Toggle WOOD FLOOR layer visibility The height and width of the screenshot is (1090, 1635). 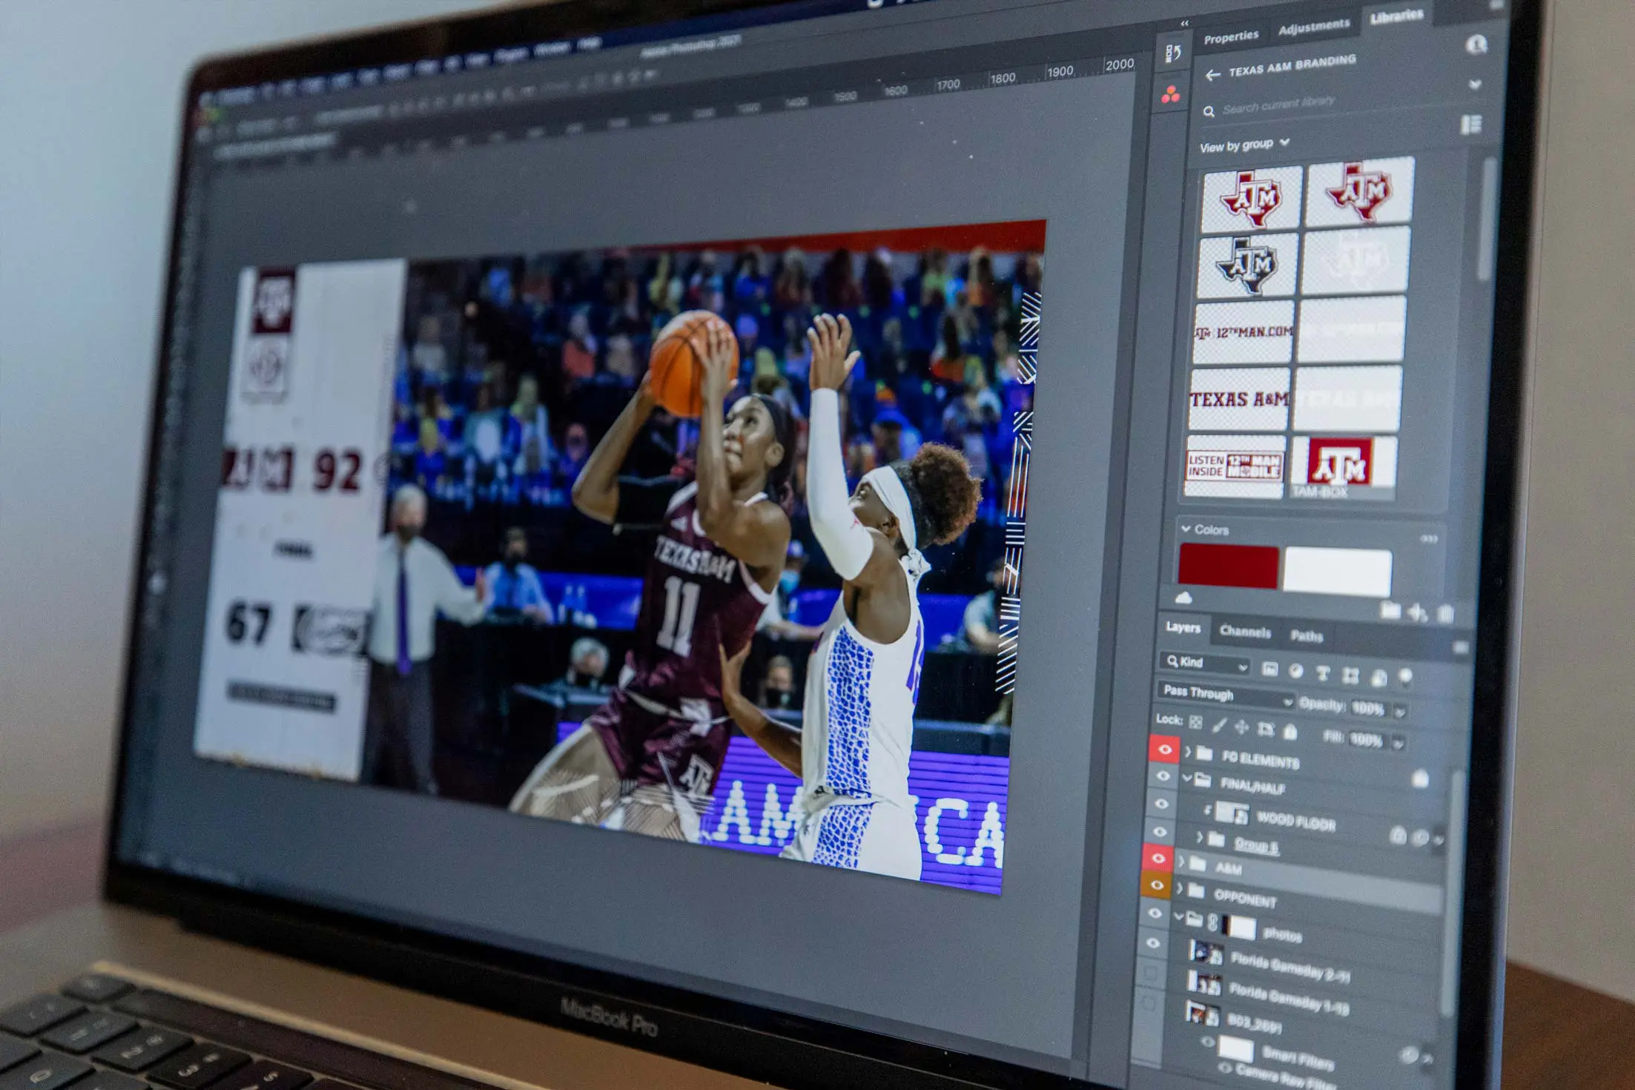coord(1161,804)
